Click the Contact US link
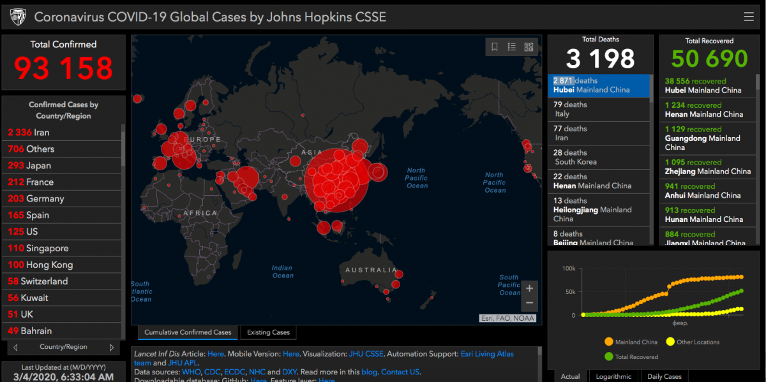Screen dimensions: 766x382 tap(400, 372)
